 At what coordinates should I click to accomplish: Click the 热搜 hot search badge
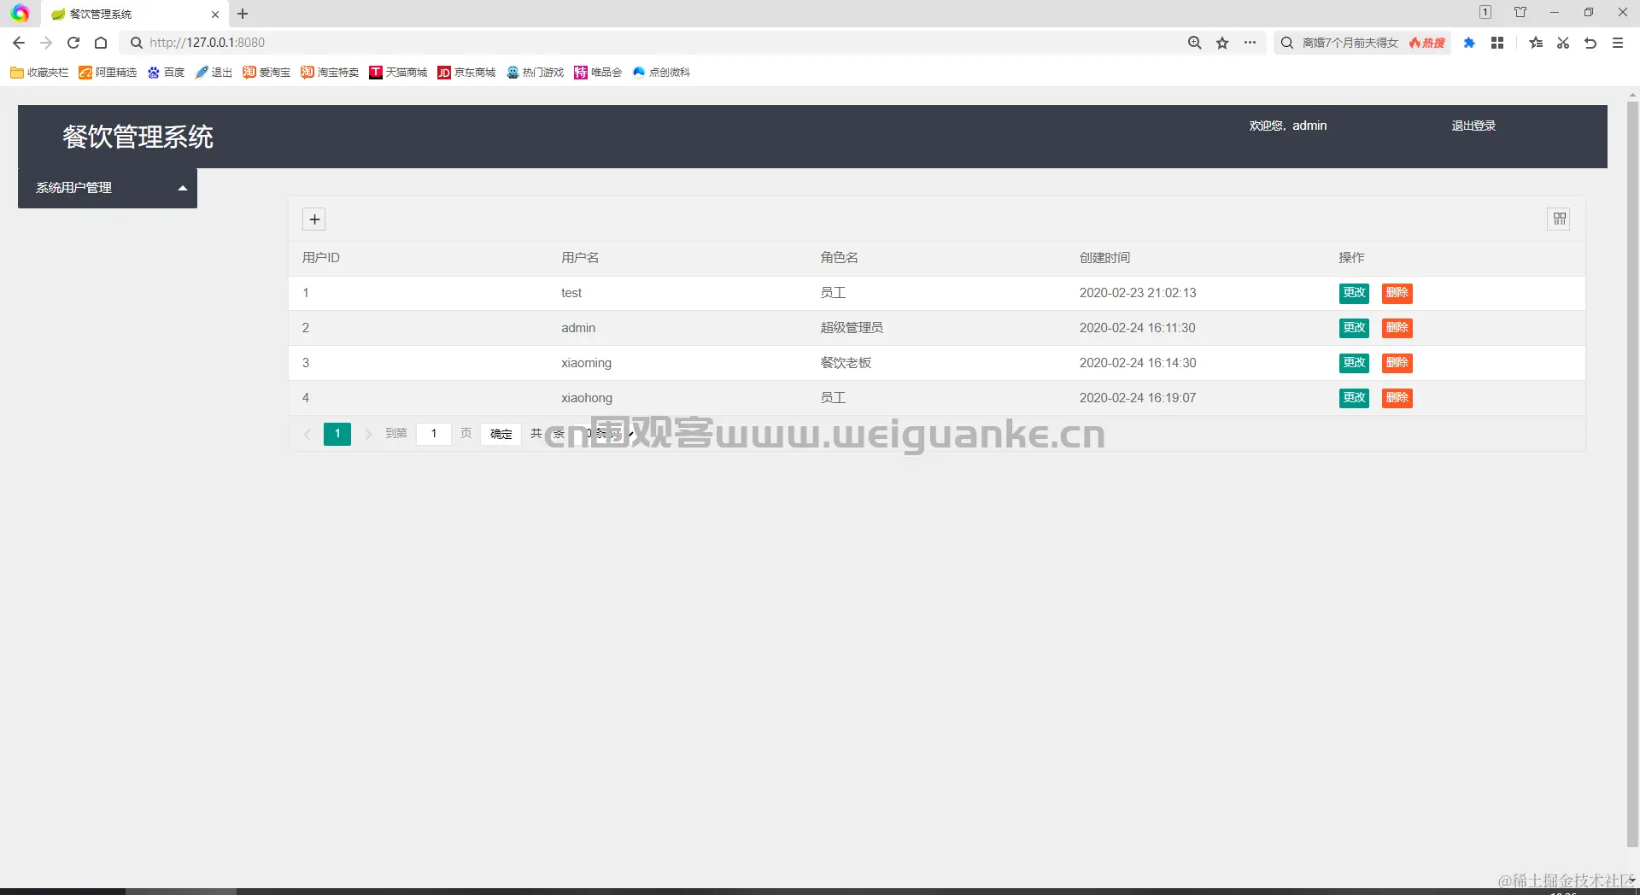coord(1427,43)
